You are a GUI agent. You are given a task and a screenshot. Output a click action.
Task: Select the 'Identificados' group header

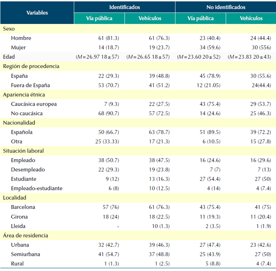click(124, 7)
